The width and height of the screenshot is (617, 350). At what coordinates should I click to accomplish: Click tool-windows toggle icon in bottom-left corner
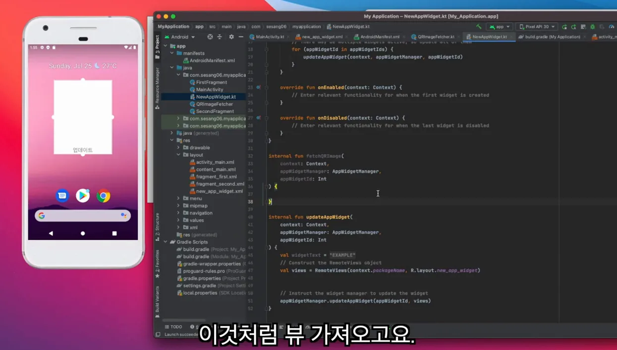coord(158,335)
